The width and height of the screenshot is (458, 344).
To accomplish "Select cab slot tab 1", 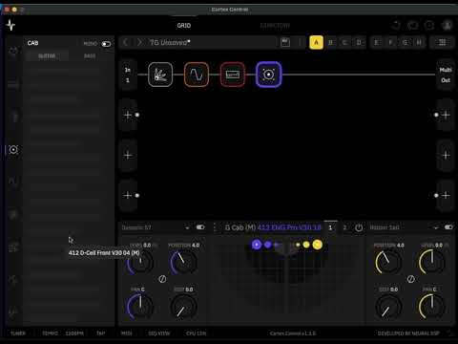I will [x=330, y=227].
